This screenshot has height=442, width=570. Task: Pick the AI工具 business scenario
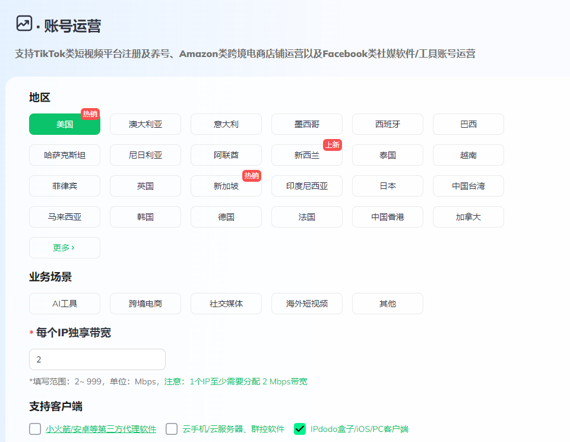tap(65, 304)
